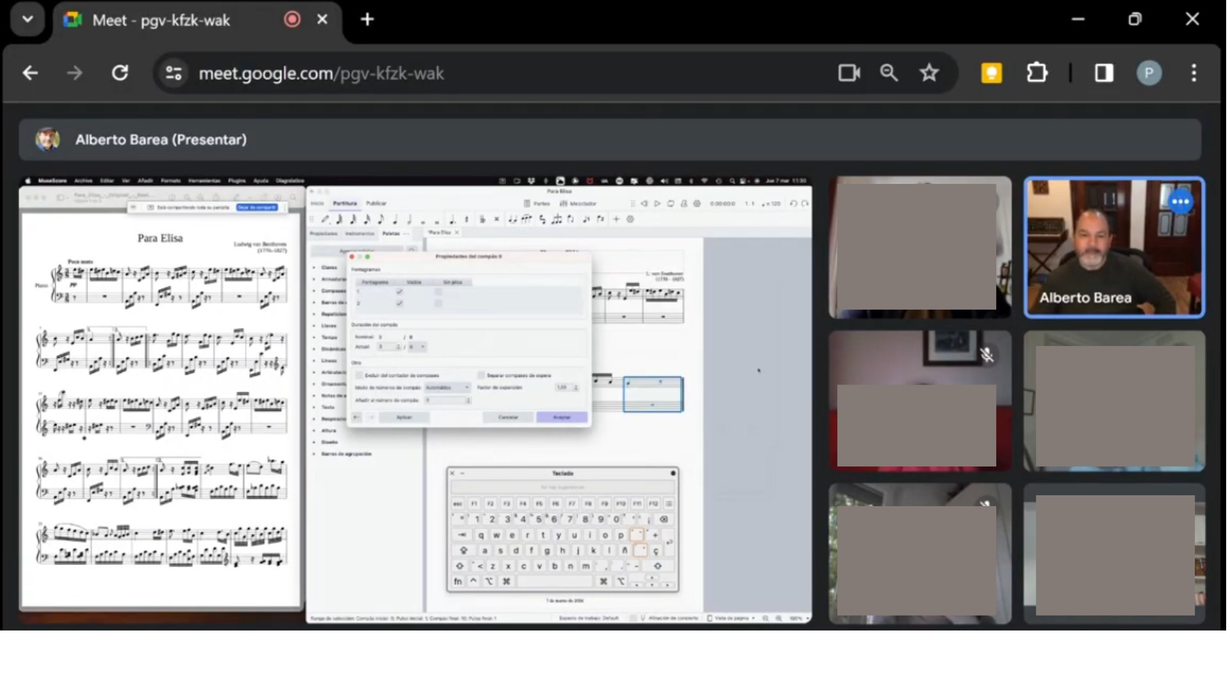
Task: Open Archivo menu in macOS menu bar
Action: pos(83,181)
